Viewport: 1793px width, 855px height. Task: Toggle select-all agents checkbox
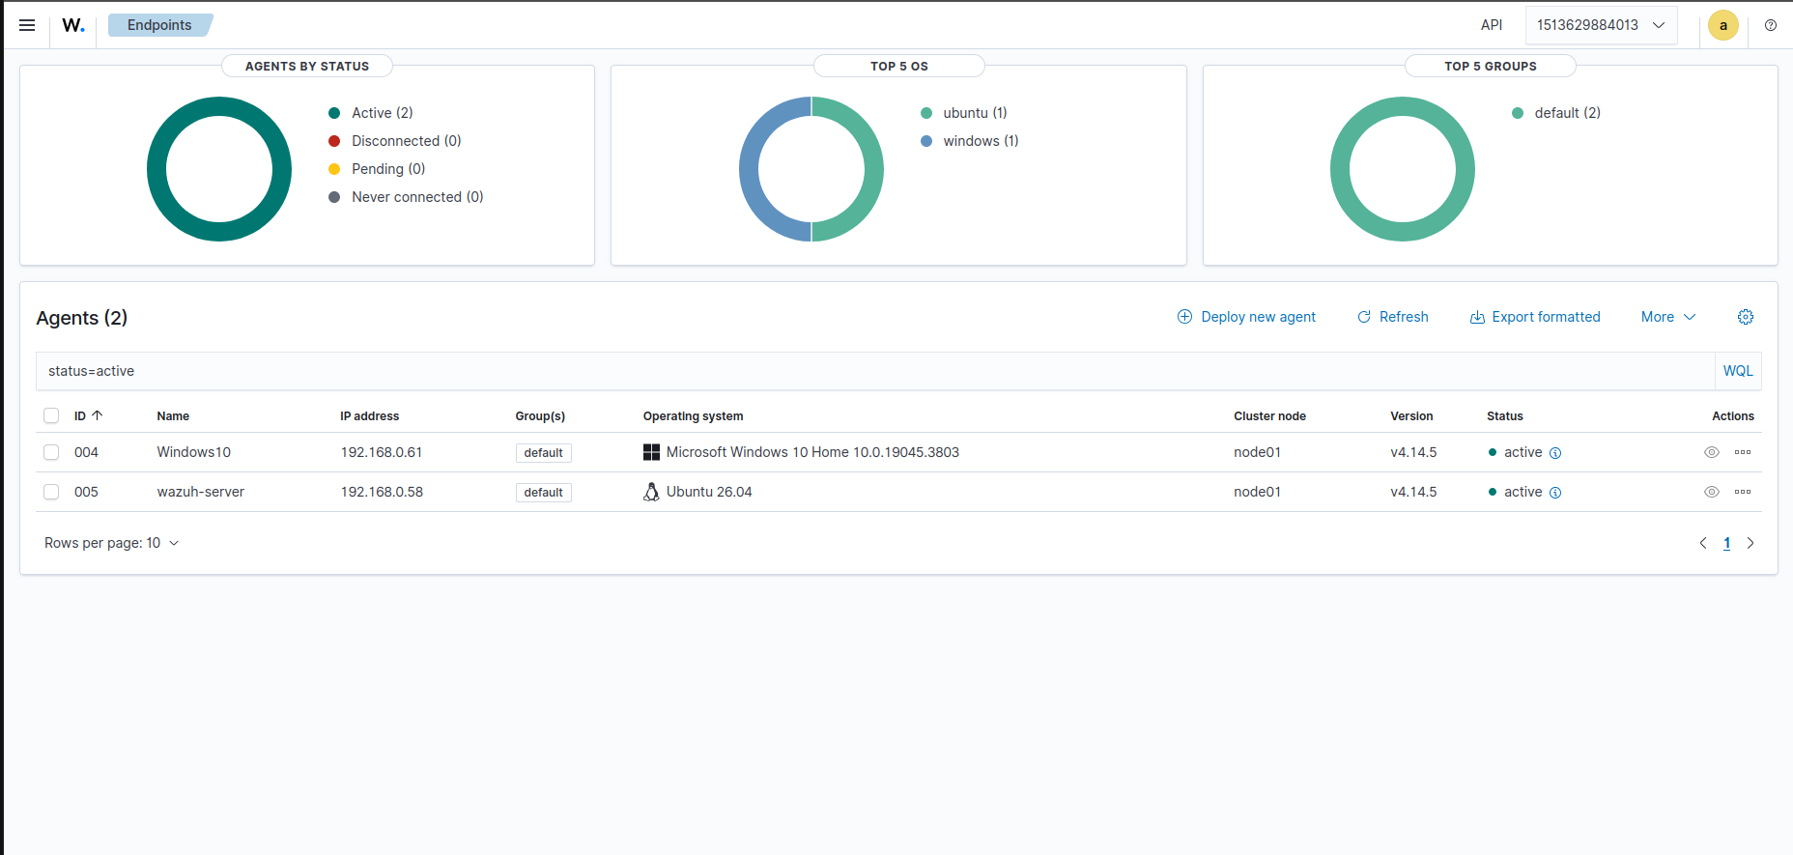pos(51,415)
